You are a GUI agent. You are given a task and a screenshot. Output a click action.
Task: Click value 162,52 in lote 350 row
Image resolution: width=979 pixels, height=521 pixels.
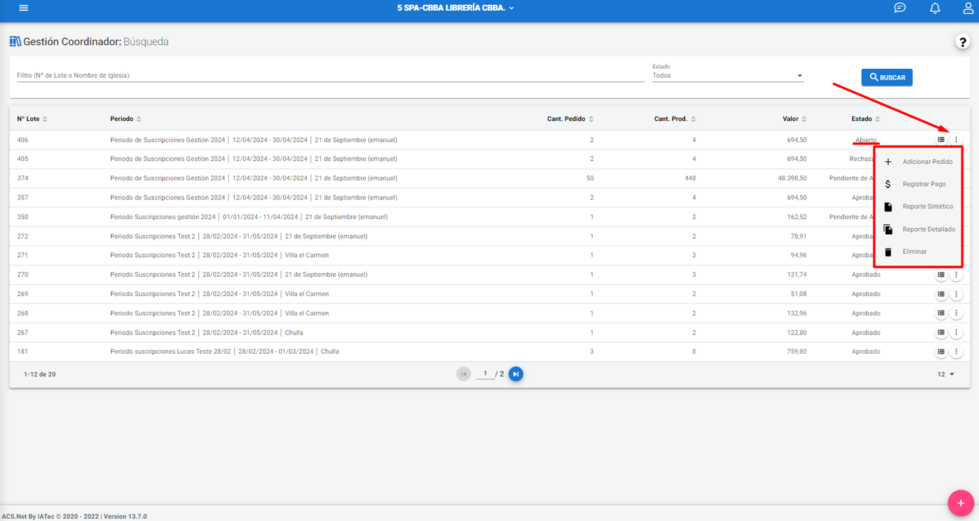click(797, 217)
